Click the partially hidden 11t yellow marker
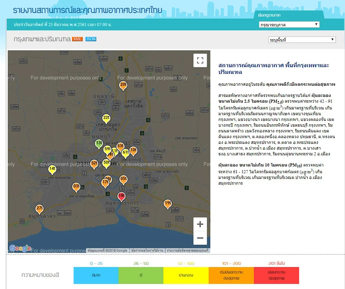 pos(116,151)
